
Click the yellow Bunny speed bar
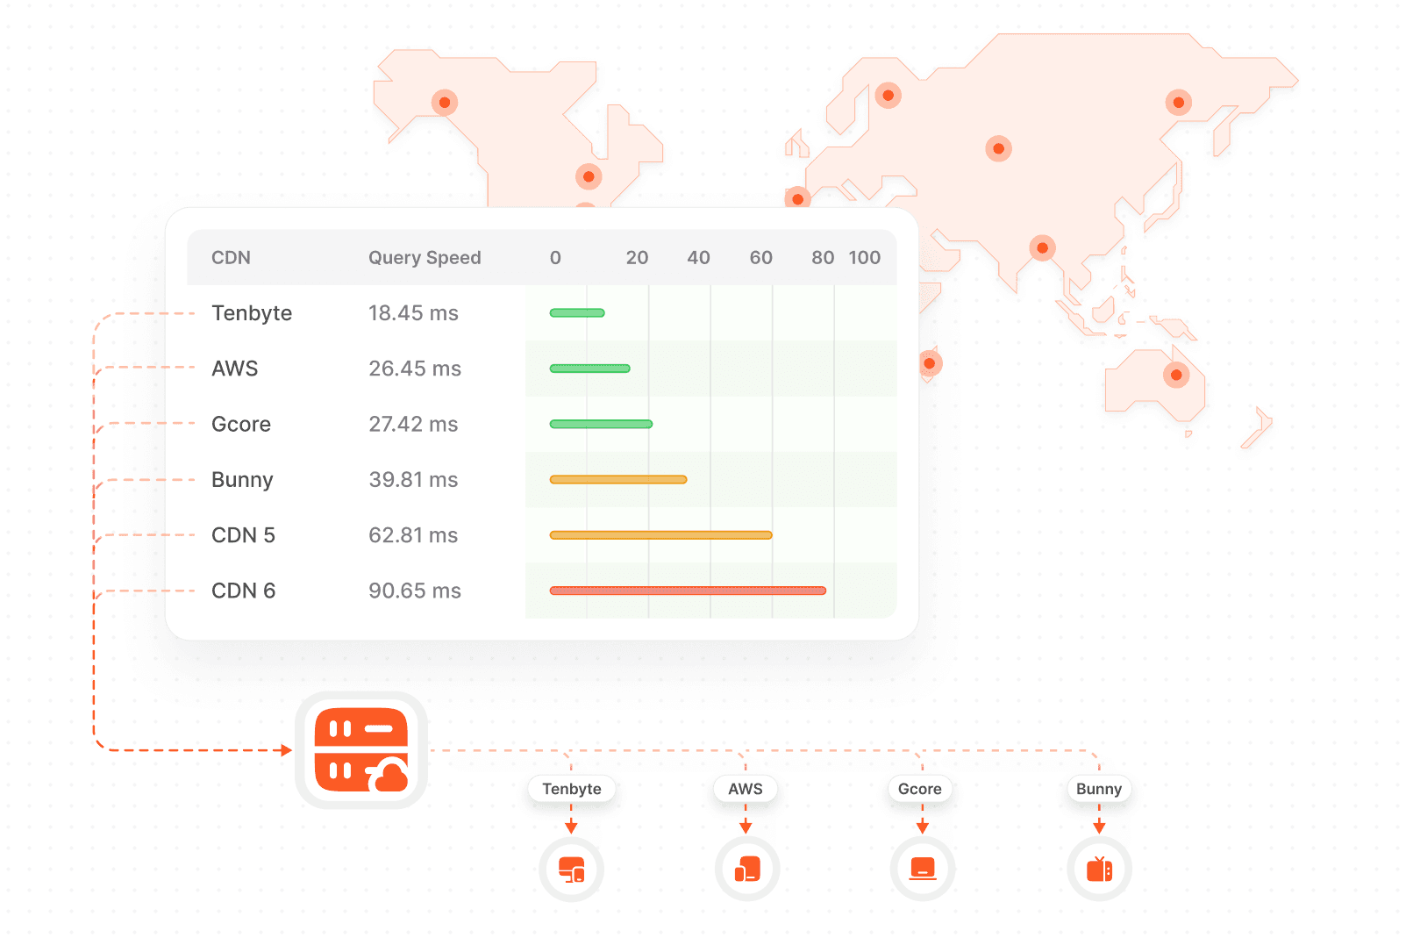click(618, 480)
